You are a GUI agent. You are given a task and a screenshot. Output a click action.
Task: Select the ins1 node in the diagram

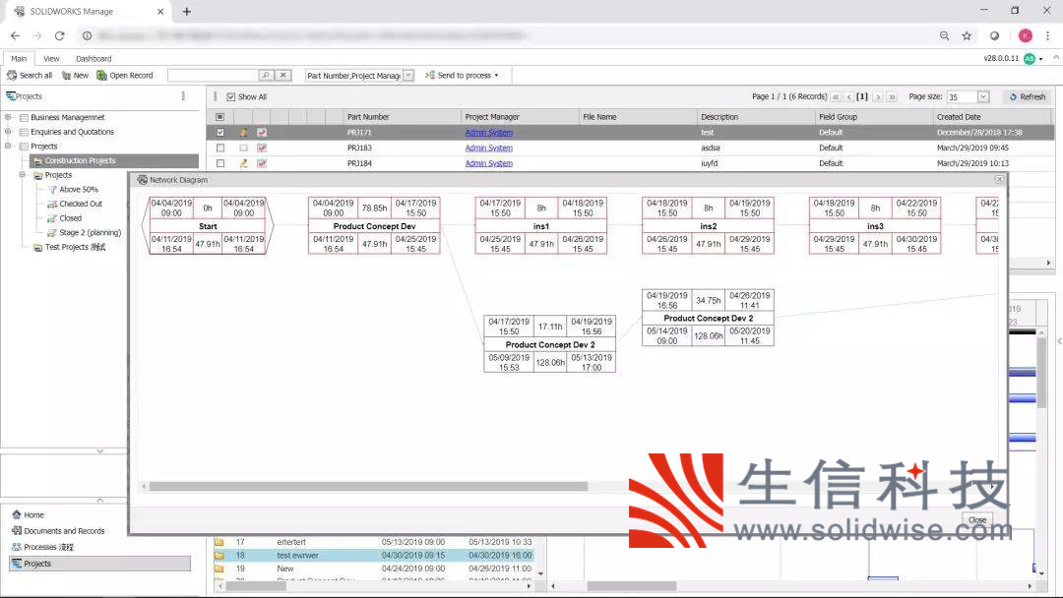pos(541,226)
